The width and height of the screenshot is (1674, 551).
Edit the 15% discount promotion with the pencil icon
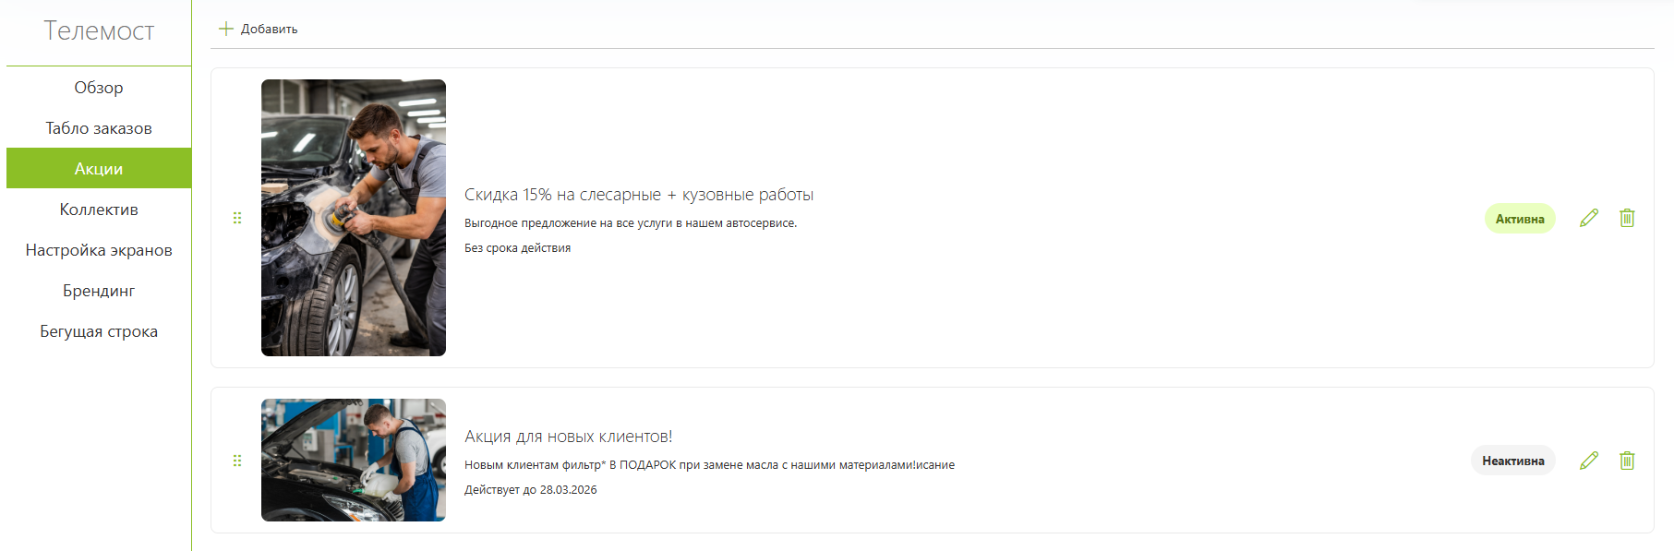point(1589,218)
